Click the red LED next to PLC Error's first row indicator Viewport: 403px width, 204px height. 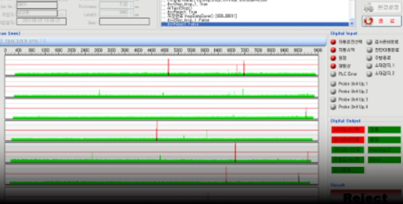333,42
